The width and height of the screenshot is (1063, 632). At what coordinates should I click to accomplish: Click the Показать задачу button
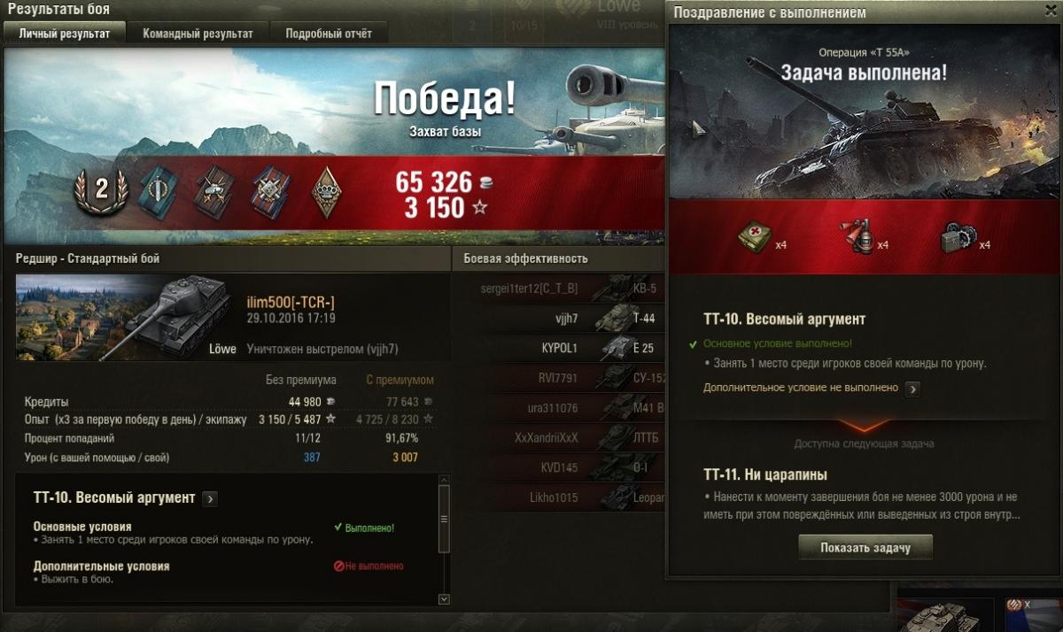(865, 548)
